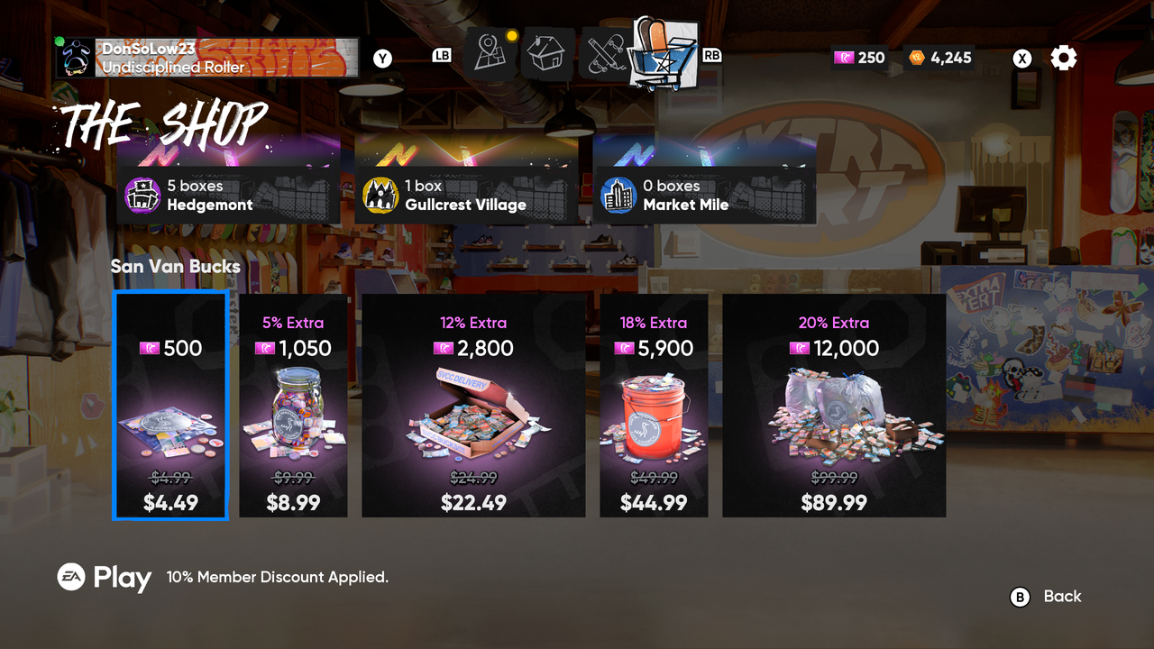Select the Hedgemont 5 boxes banner
The height and width of the screenshot is (649, 1154).
tap(228, 195)
